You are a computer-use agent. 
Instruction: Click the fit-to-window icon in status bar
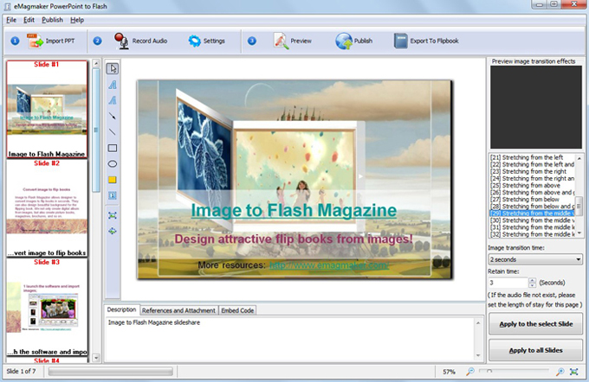point(574,372)
